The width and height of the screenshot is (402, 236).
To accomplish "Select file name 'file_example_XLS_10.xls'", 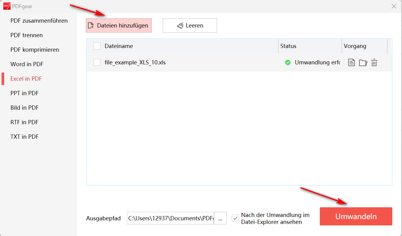I will (x=135, y=63).
